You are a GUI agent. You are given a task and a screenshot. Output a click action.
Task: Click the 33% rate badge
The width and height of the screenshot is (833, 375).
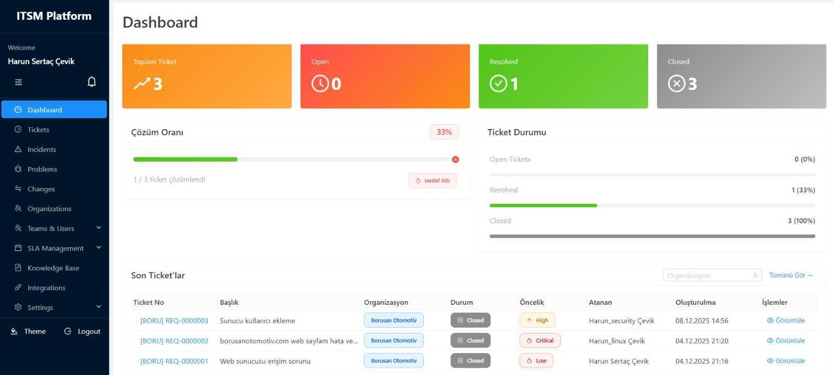point(444,132)
